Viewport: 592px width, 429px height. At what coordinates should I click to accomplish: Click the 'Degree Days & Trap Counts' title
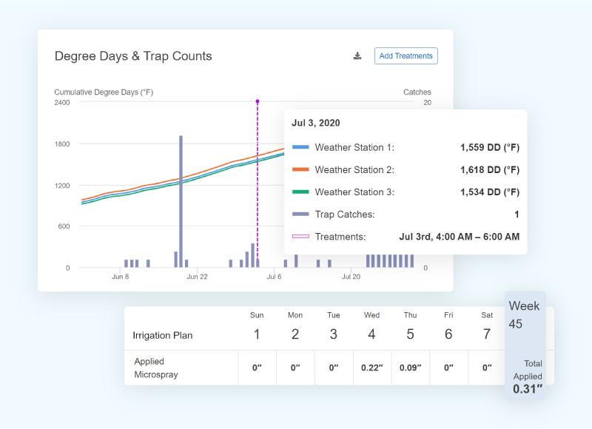click(x=133, y=56)
